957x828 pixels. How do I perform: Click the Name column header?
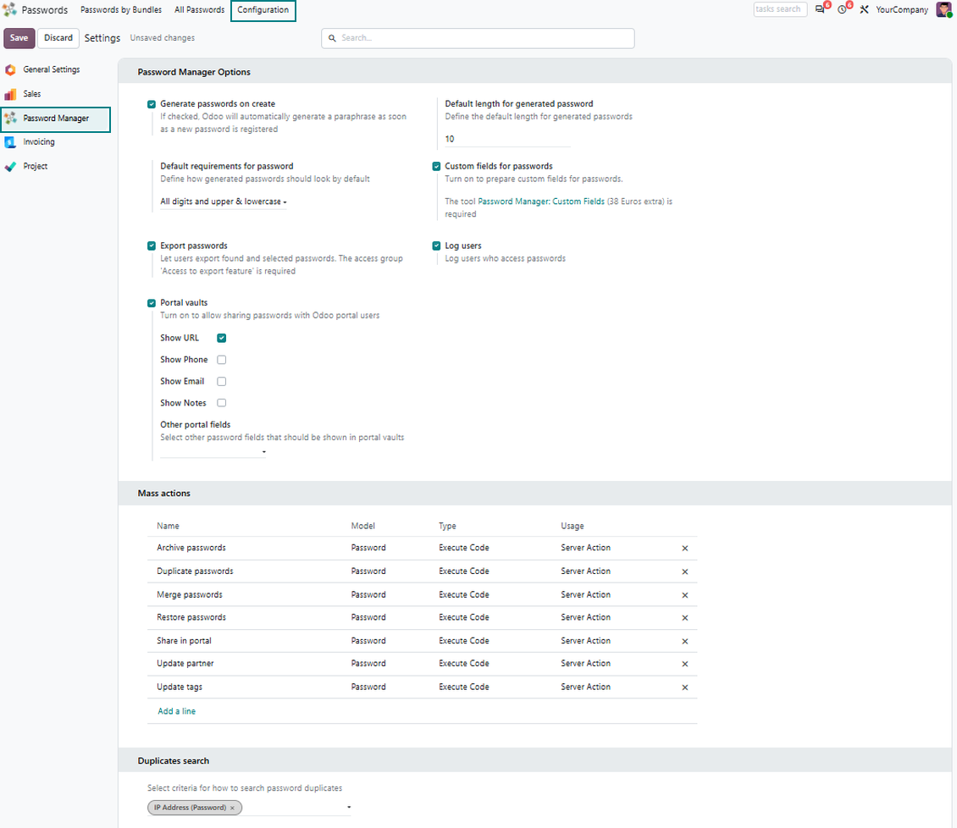tap(168, 526)
